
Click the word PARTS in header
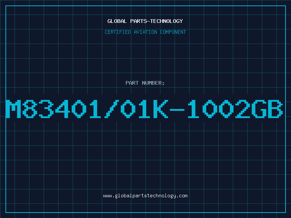point(139,21)
